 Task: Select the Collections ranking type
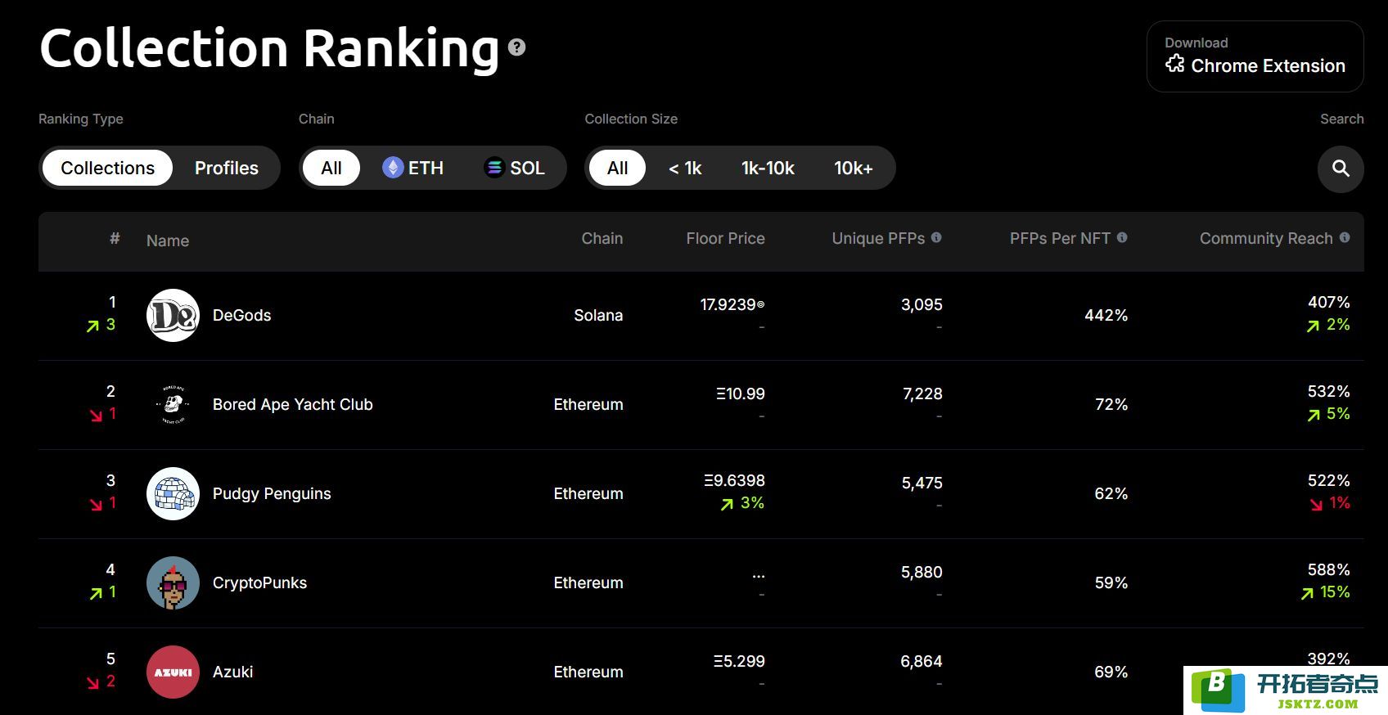(x=107, y=168)
